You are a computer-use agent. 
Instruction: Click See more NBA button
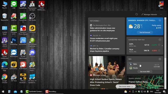pos(145,72)
